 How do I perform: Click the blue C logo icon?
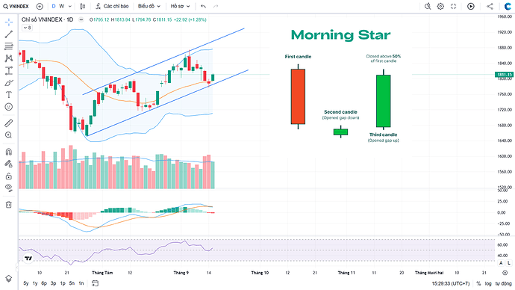coord(508,6)
